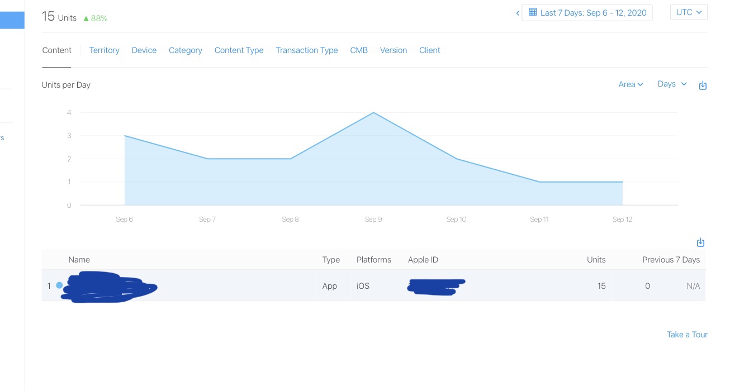744x391 pixels.
Task: Switch to the Version tab
Action: (x=394, y=50)
